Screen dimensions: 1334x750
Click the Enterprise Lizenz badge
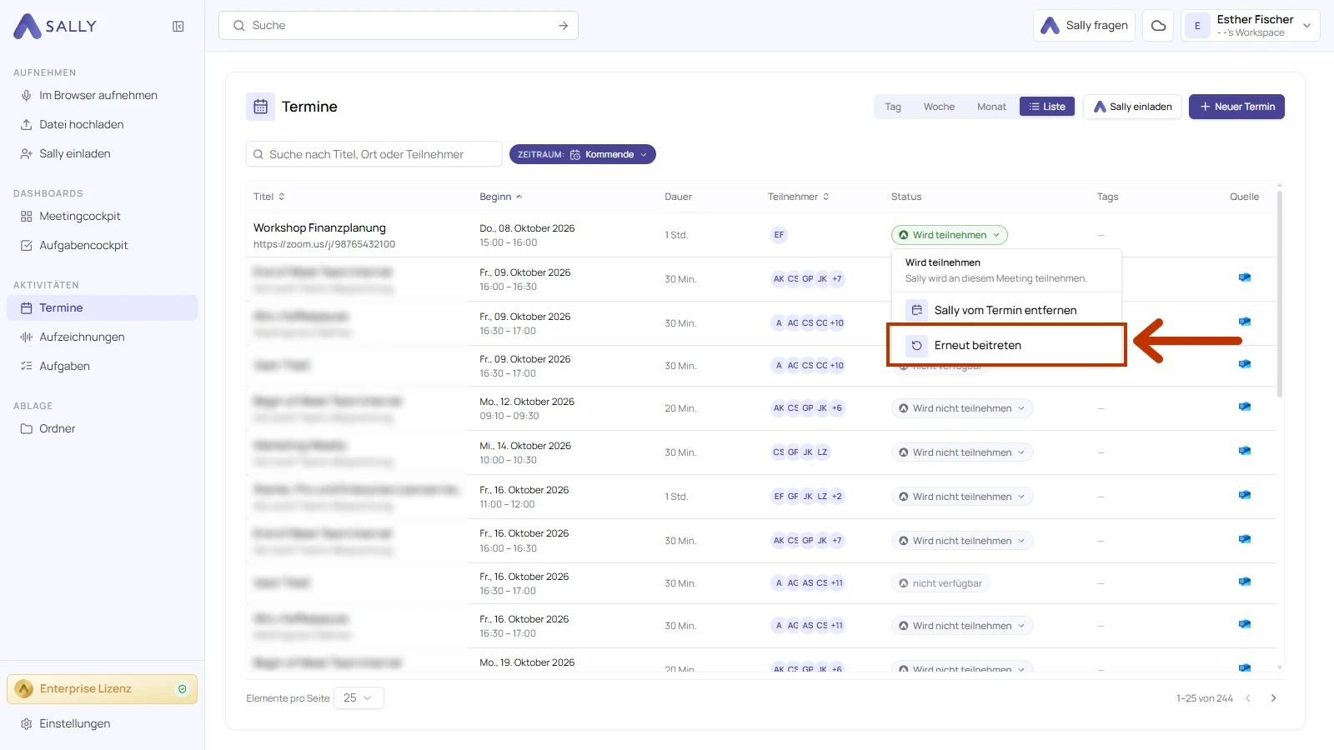102,689
